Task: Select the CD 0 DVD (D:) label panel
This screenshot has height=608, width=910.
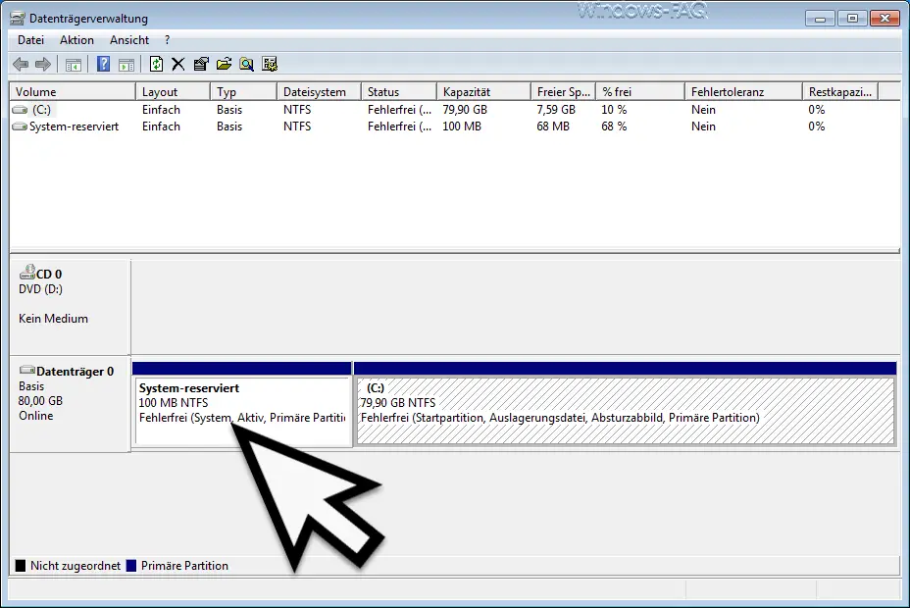Action: click(x=71, y=306)
